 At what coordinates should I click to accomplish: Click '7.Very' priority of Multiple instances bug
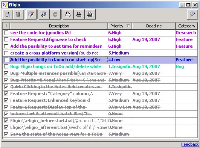[x=120, y=73]
